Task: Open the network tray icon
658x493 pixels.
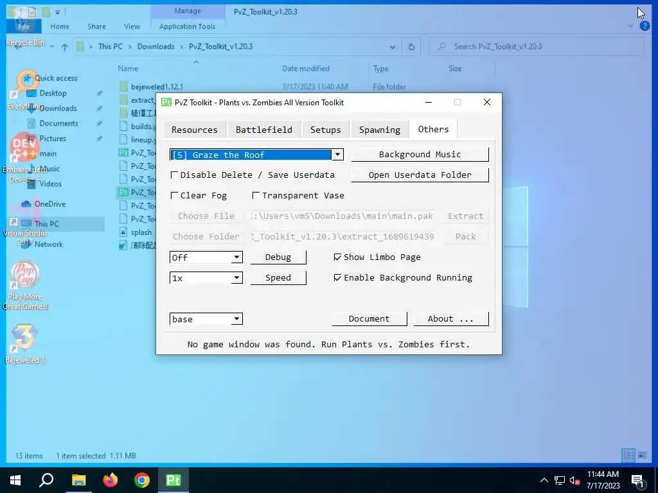Action: (560, 480)
